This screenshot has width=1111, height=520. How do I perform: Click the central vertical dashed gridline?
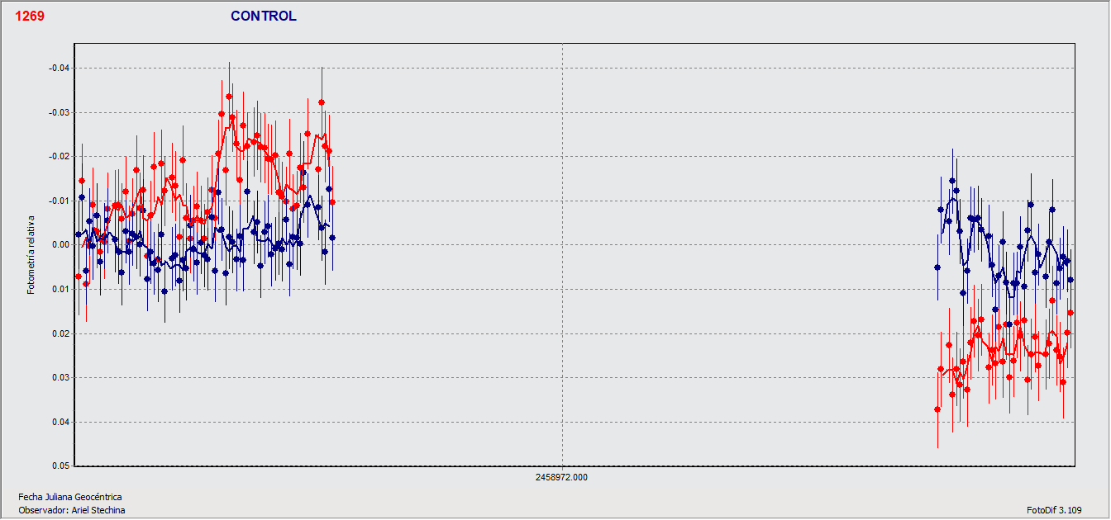560,248
